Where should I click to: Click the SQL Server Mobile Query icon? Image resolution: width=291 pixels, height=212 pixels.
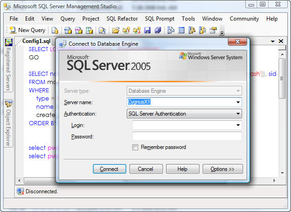(x=102, y=30)
